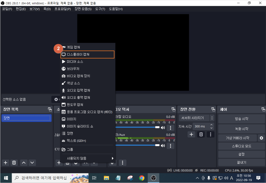Open Task View on taskbar
This screenshot has width=266, height=183.
(x=94, y=178)
